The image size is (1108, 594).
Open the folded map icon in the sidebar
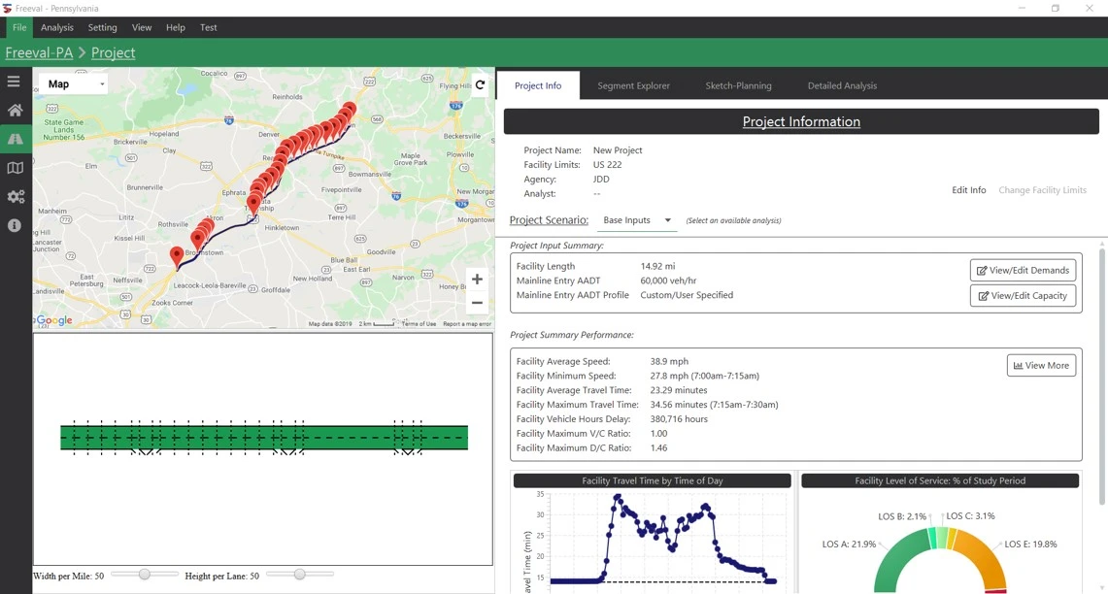point(15,168)
